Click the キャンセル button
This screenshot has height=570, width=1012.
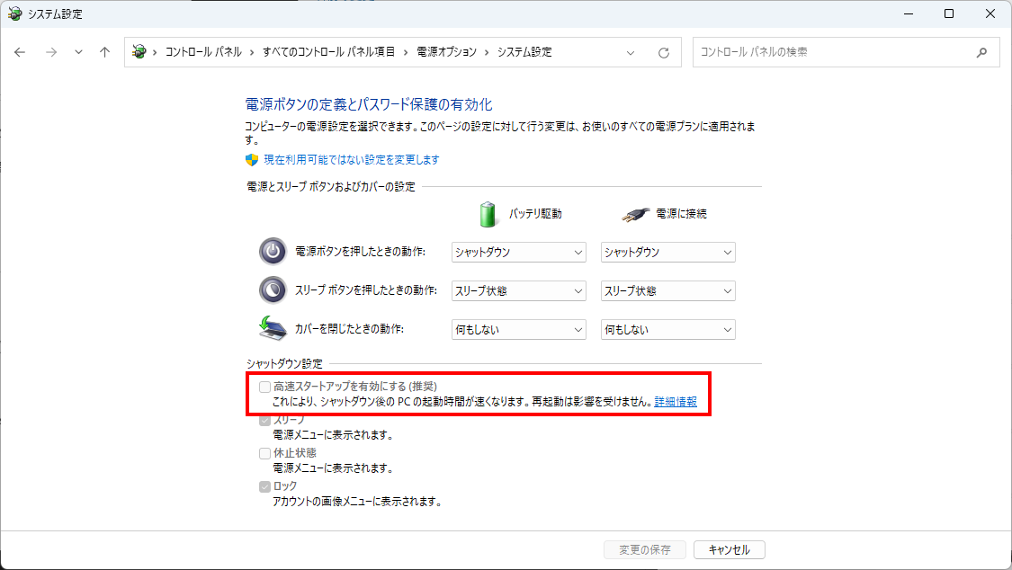pyautogui.click(x=730, y=550)
